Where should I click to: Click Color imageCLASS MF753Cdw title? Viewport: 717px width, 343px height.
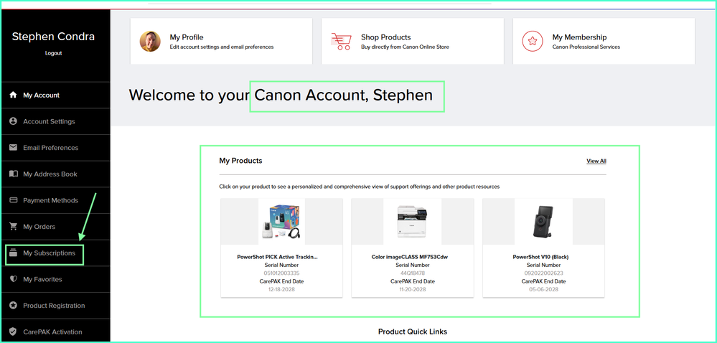pos(409,257)
